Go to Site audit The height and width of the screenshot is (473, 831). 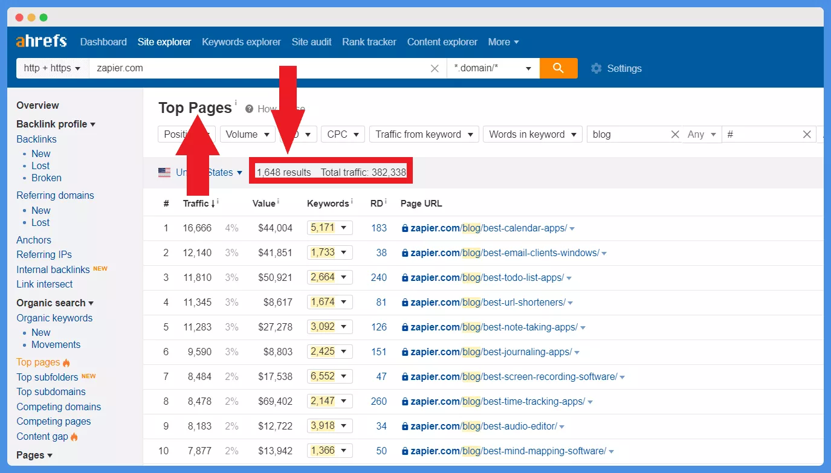[x=312, y=42]
